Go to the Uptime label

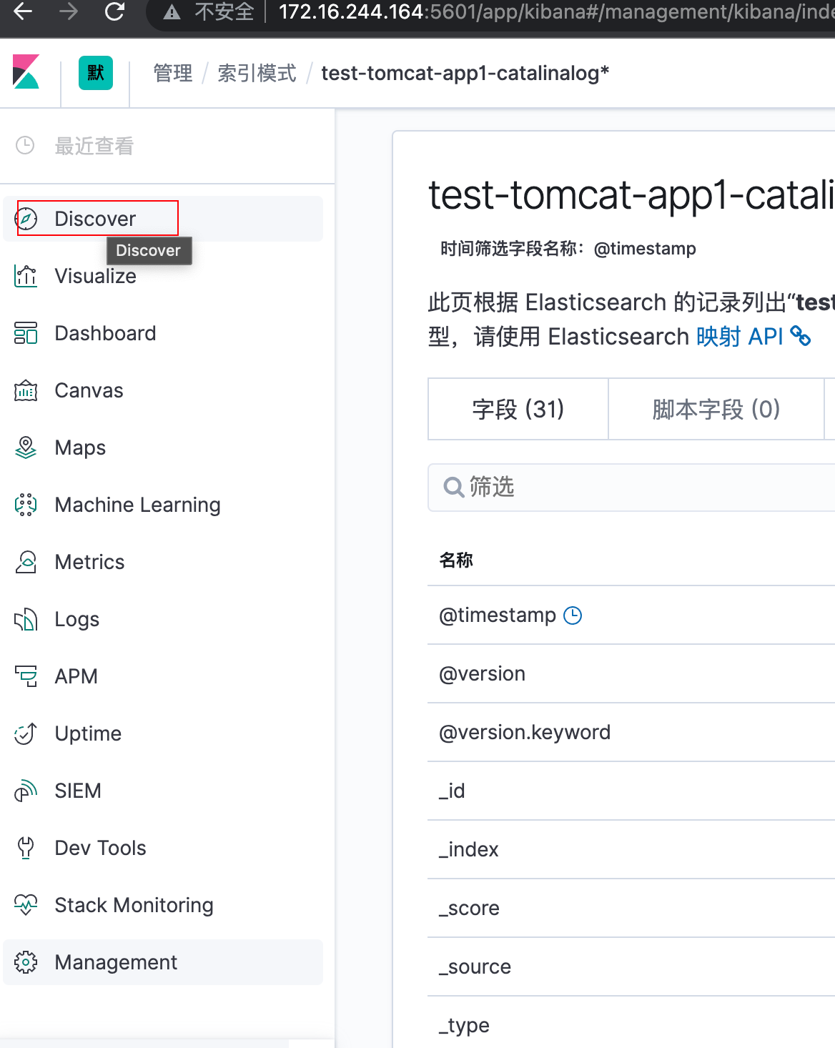[89, 734]
